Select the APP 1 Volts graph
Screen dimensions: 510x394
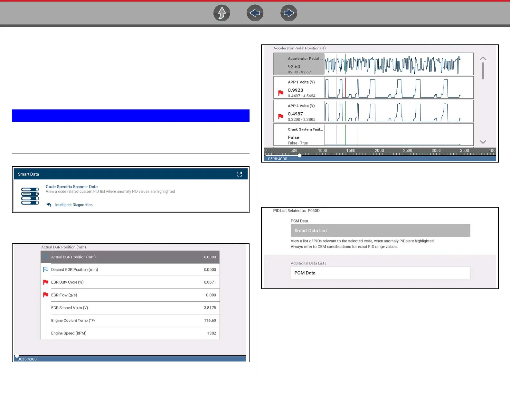click(373, 87)
